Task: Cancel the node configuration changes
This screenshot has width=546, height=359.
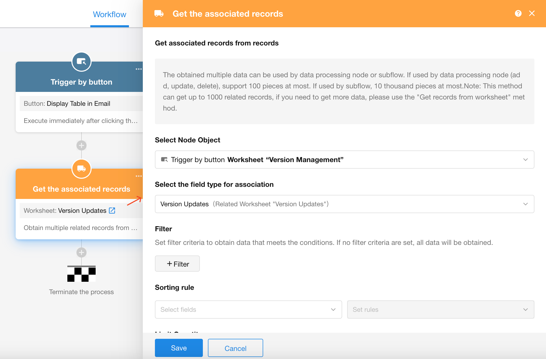Action: coord(235,348)
